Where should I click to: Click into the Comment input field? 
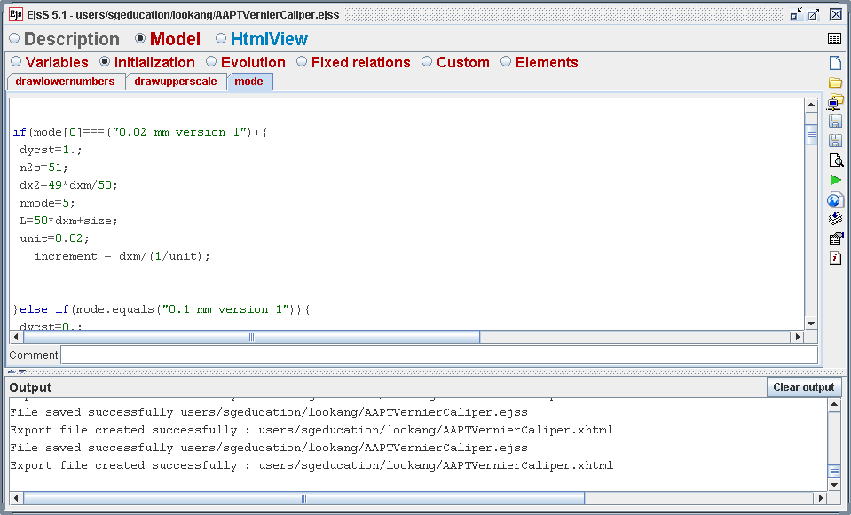click(x=439, y=355)
